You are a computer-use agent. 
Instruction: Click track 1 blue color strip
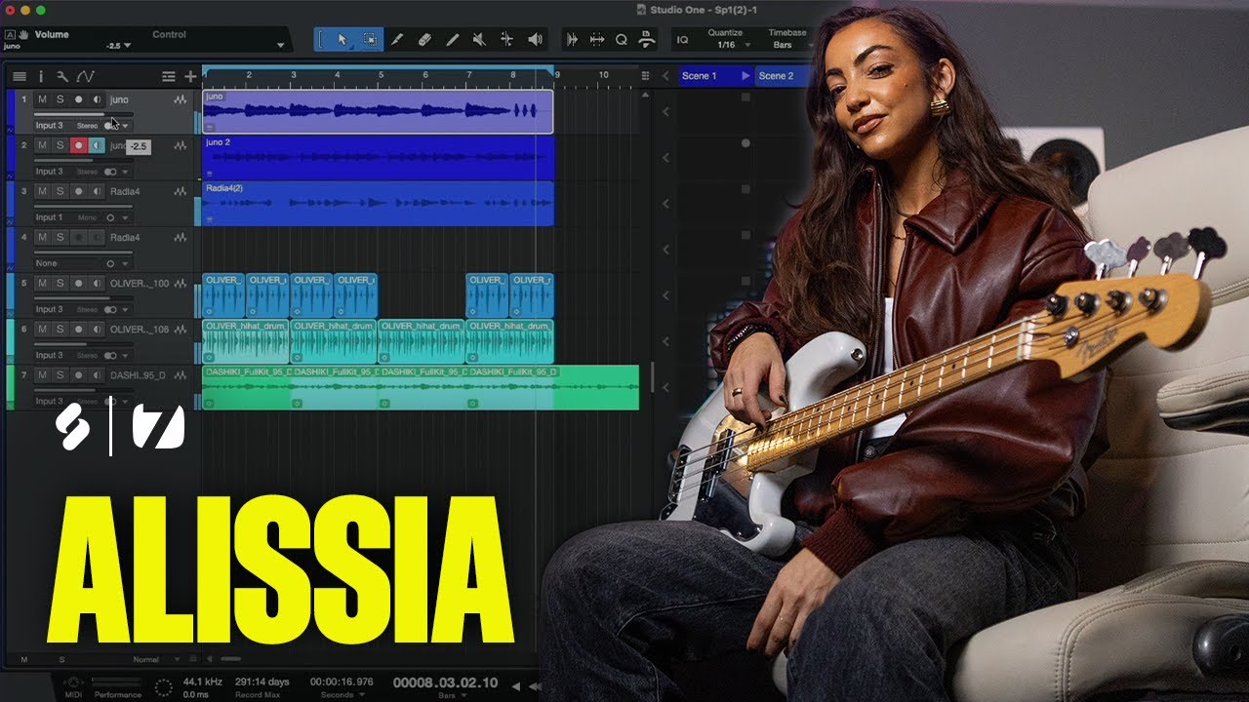[x=10, y=112]
